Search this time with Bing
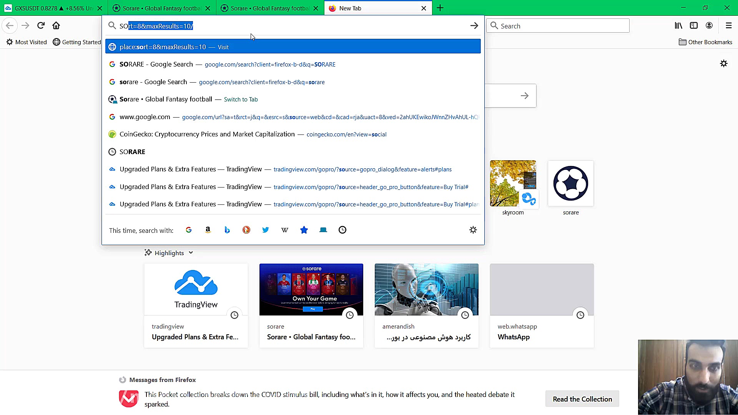 point(227,230)
